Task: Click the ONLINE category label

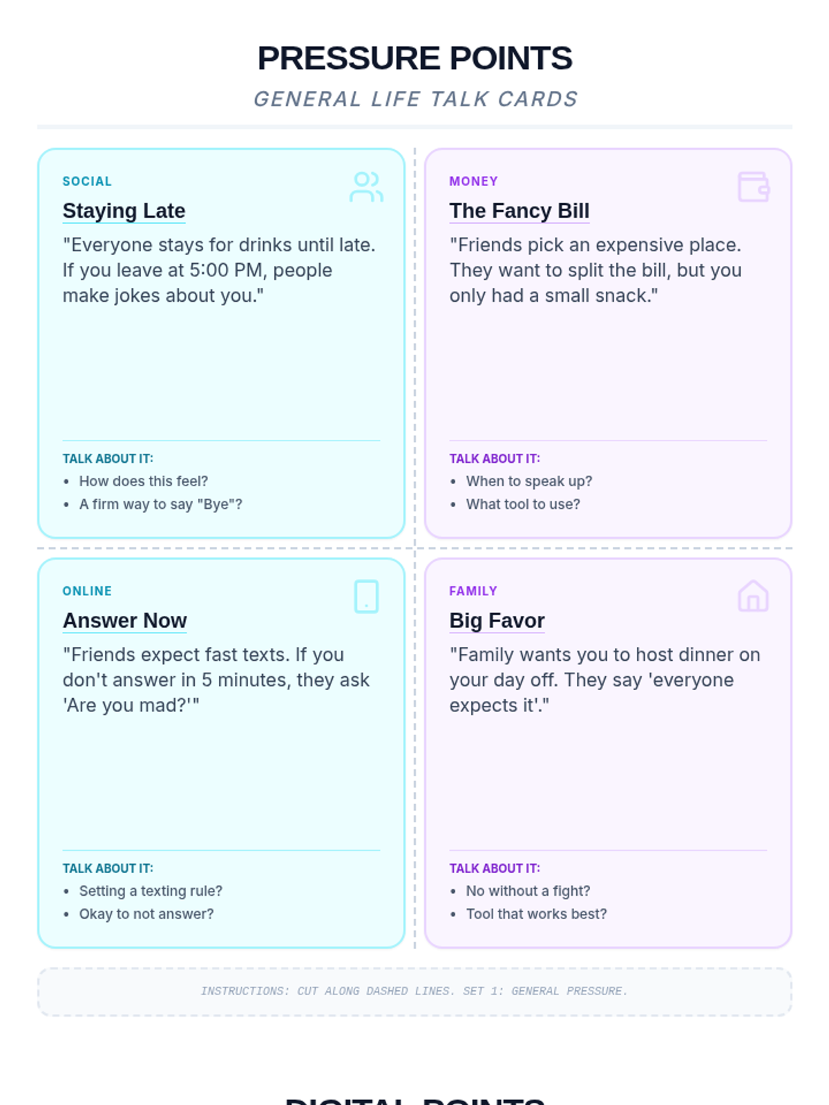Action: (87, 591)
